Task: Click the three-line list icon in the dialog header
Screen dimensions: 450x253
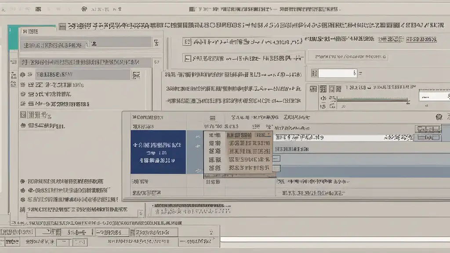Action: 212,118
